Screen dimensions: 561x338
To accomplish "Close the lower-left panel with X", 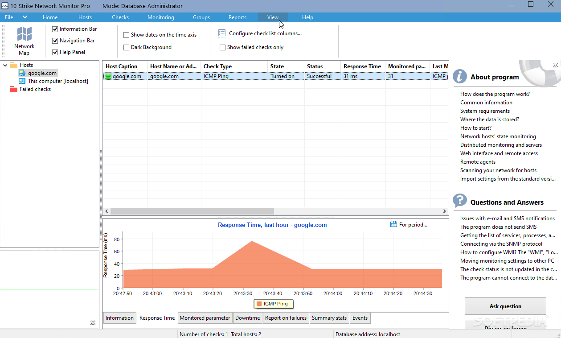I will click(x=93, y=323).
